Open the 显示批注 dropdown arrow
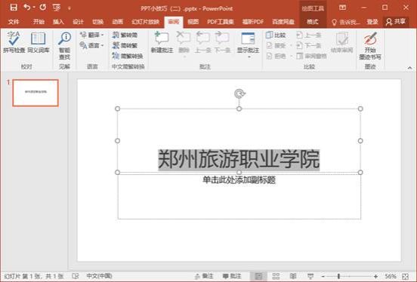 point(249,57)
